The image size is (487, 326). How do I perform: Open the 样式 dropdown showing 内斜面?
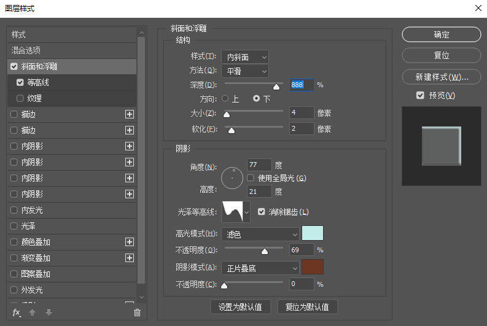point(244,57)
